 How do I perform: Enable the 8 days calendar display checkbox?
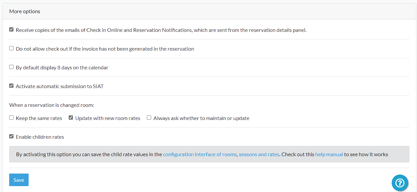[12, 67]
